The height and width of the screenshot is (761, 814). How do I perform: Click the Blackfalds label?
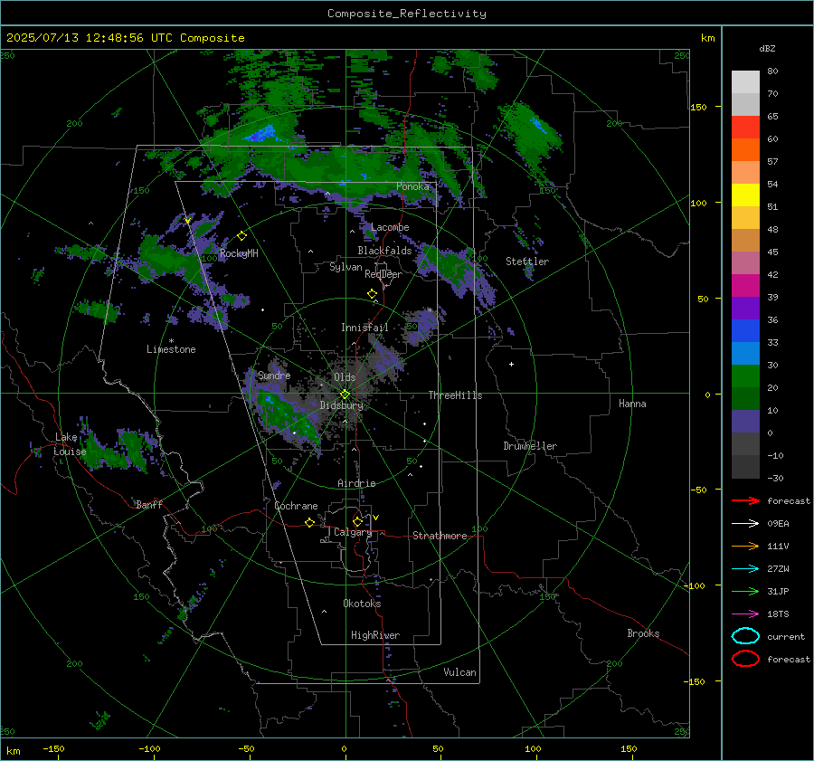click(x=384, y=251)
